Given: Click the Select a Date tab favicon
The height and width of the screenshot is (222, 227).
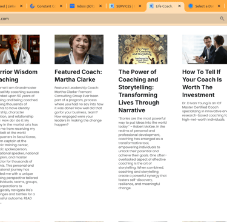Looking at the screenshot, I should 191,6.
